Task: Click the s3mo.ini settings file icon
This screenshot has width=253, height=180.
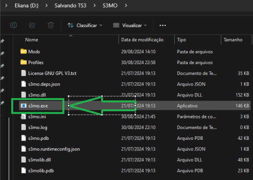Action: 23,116
